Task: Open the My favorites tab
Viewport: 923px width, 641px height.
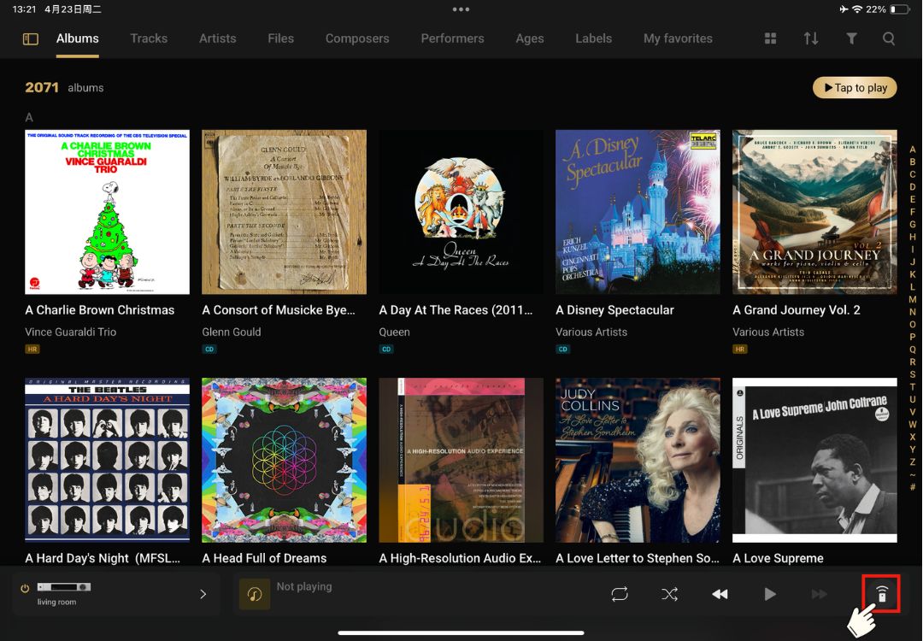Action: (x=678, y=38)
